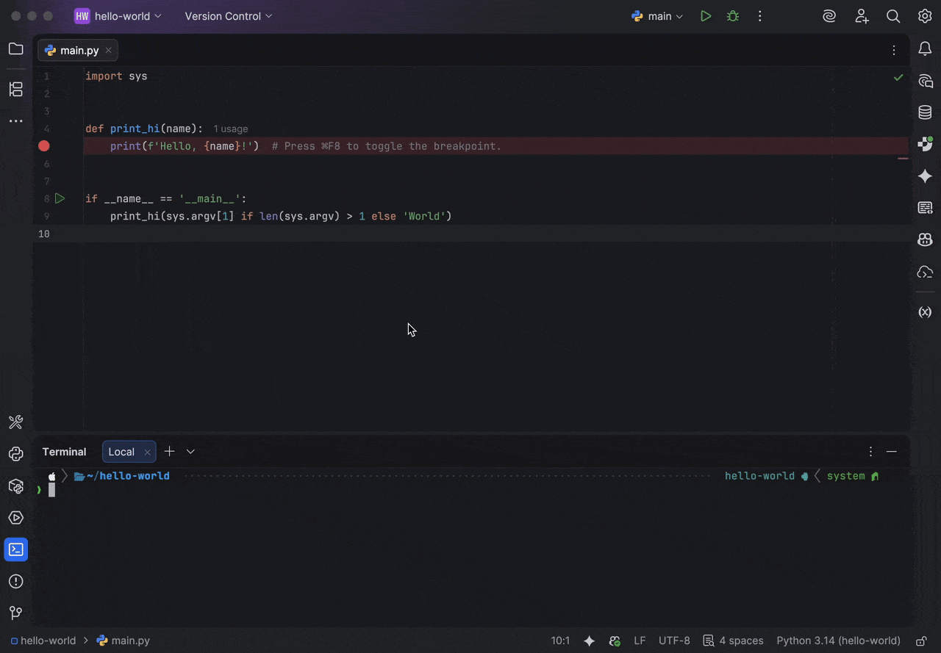Viewport: 941px width, 653px height.
Task: Click the '1 usage' inlay hint
Action: pyautogui.click(x=231, y=129)
